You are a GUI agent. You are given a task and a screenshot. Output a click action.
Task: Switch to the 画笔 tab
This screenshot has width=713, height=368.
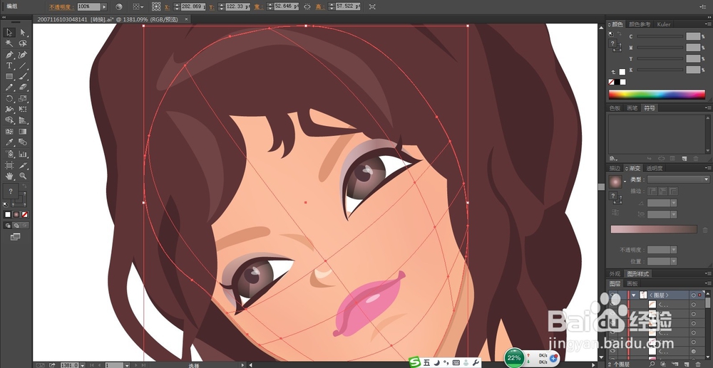click(632, 108)
